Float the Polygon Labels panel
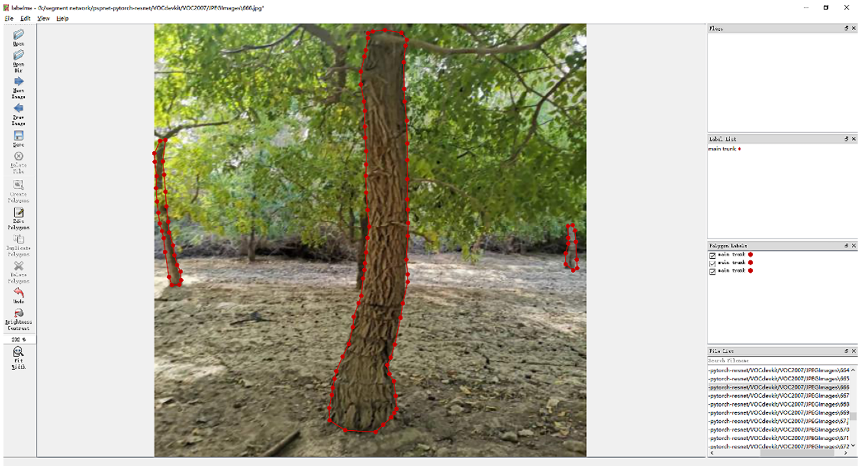The image size is (861, 471). (x=846, y=245)
